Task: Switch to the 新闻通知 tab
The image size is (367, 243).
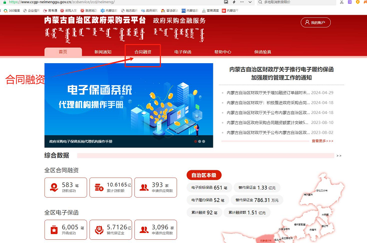Action: tap(103, 52)
